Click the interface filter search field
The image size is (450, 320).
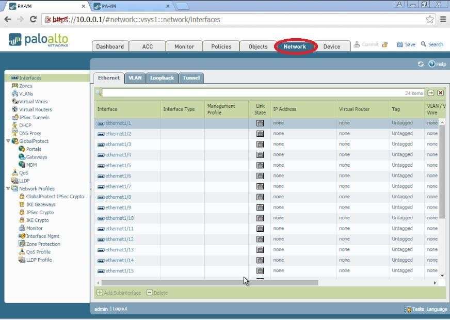253,93
